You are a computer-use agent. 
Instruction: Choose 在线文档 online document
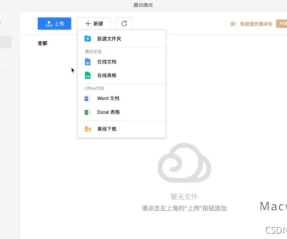click(121, 62)
